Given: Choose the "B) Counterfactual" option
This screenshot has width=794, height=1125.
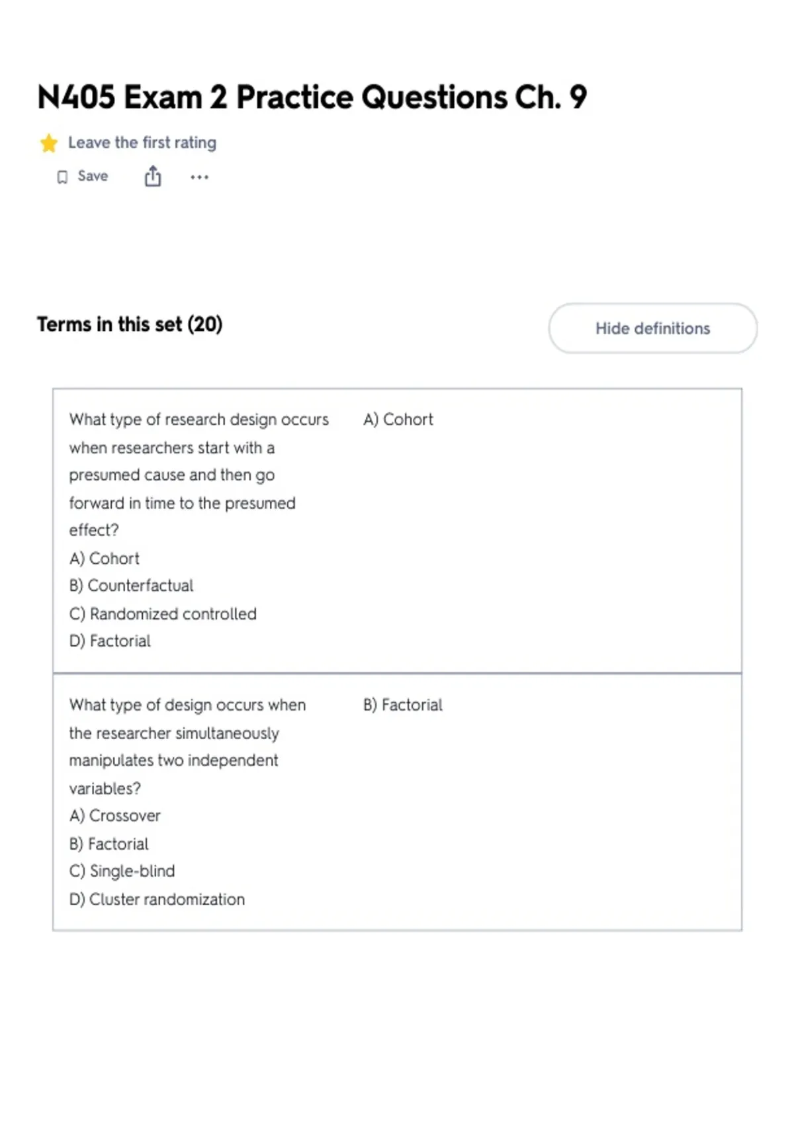Looking at the screenshot, I should 131,586.
